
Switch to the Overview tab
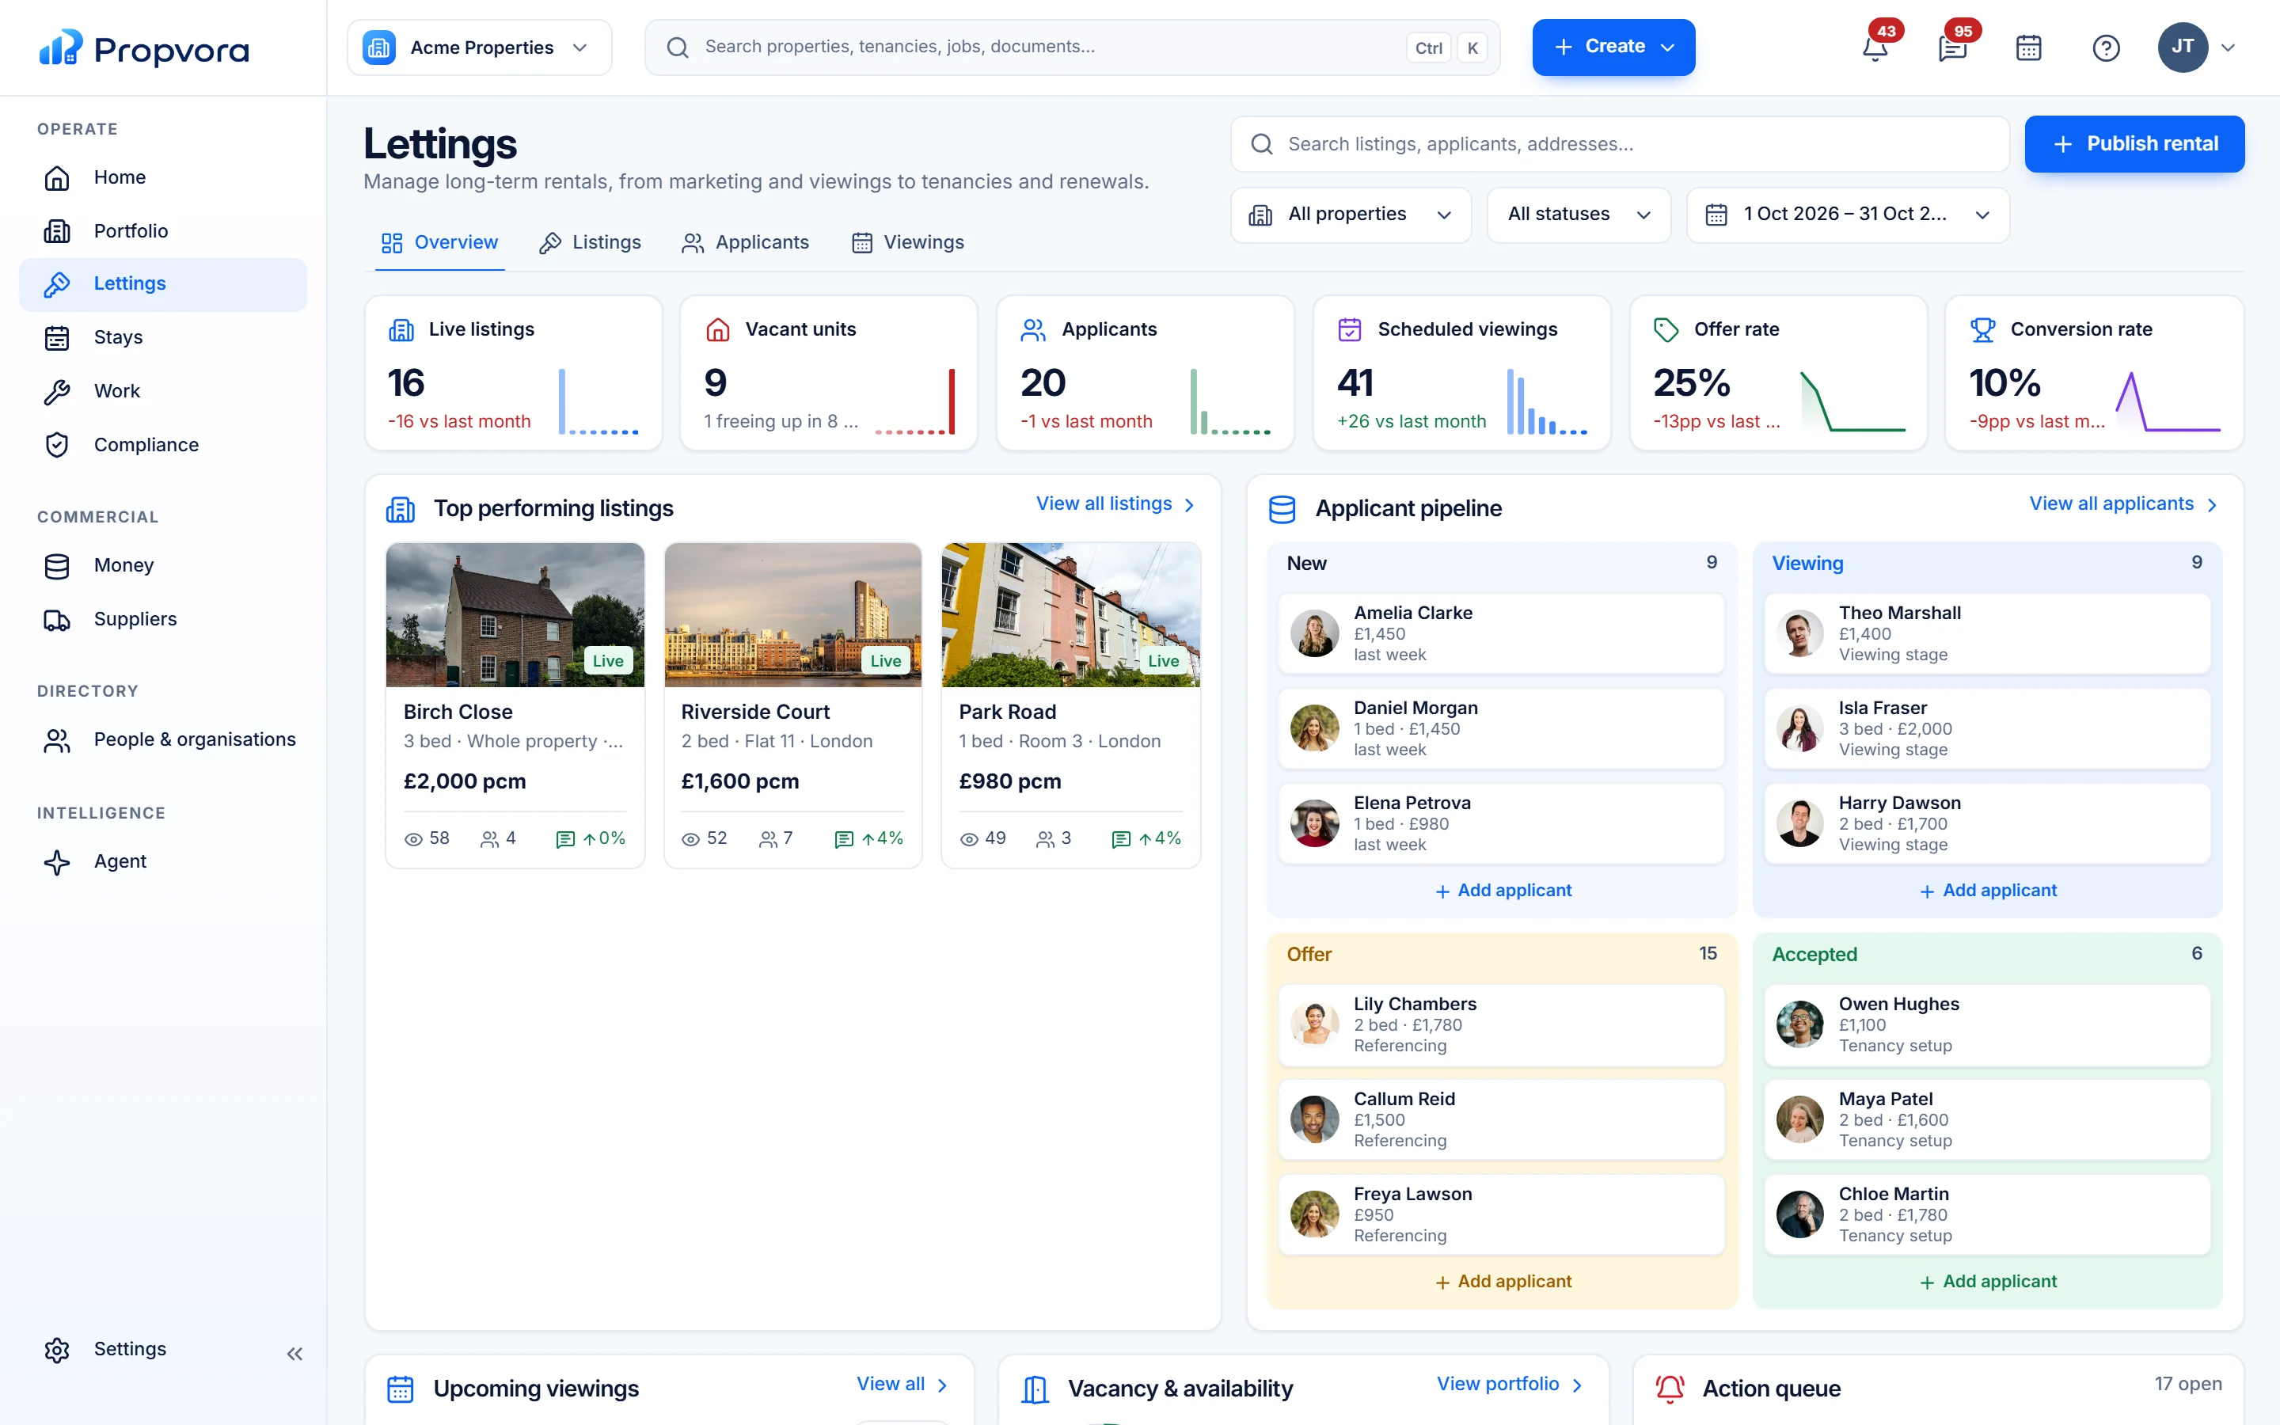click(440, 243)
